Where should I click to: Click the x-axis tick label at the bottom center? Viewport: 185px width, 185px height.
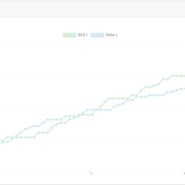point(91,174)
